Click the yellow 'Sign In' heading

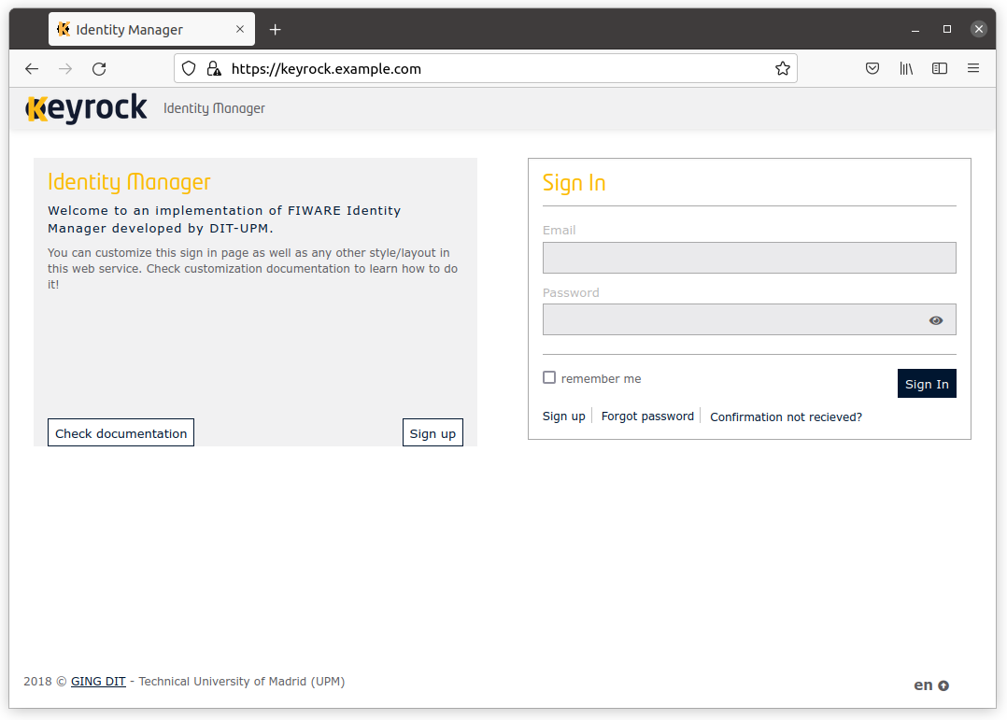click(x=574, y=183)
